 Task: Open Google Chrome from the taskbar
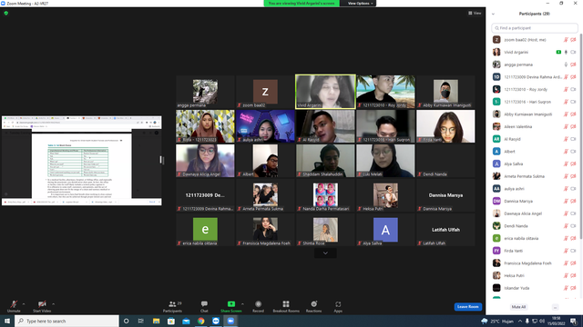coord(200,321)
